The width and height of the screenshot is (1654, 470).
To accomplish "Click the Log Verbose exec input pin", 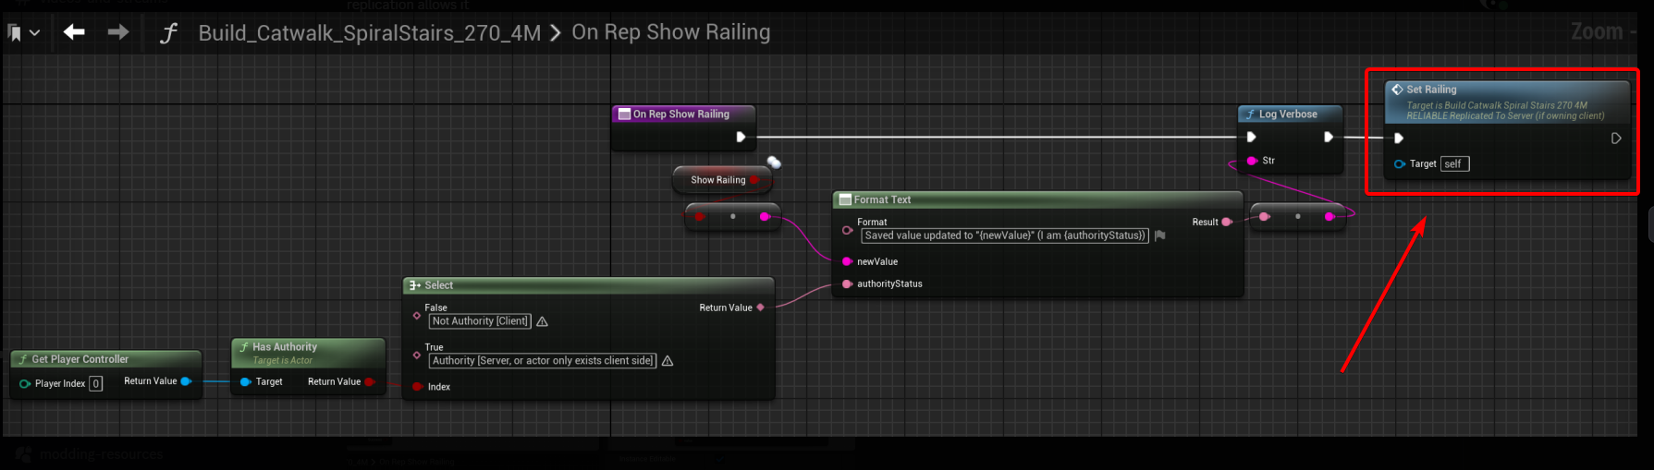I will coord(1251,137).
